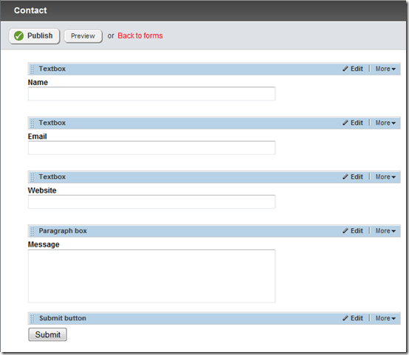Grab the drag handle of Website Textbox row
409x355 pixels.
[32, 177]
